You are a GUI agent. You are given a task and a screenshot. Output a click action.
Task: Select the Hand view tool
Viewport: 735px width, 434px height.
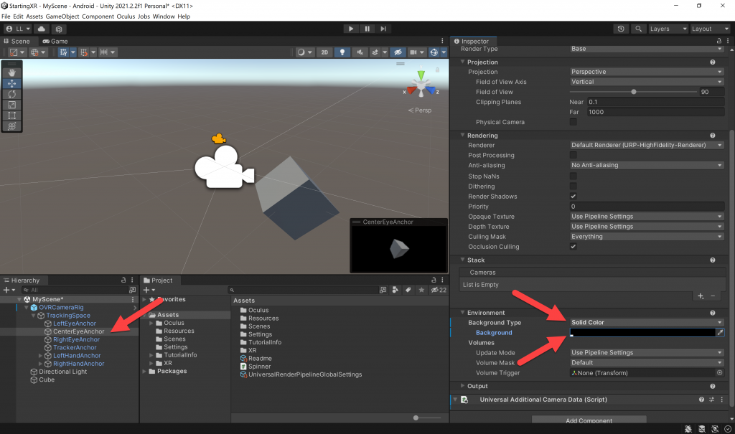[x=11, y=72]
